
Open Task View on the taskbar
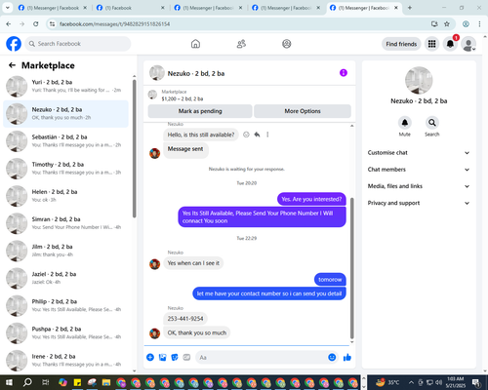[x=46, y=382]
